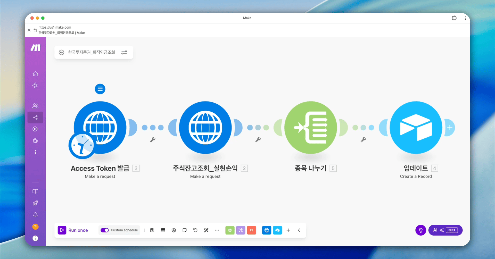The height and width of the screenshot is (259, 495).
Task: Add another module with the plus after Airtable
Action: click(450, 128)
